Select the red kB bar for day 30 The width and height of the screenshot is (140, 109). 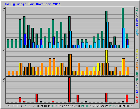click(x=127, y=98)
